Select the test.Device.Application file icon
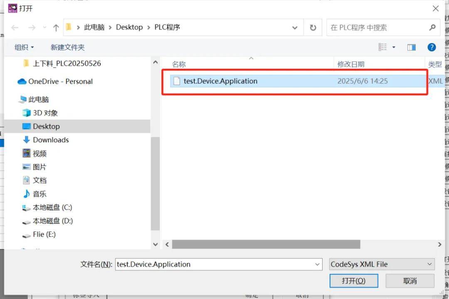 [176, 81]
